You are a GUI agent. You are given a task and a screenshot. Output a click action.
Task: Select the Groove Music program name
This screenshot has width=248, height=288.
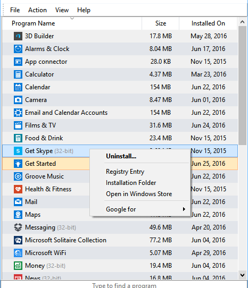point(44,176)
